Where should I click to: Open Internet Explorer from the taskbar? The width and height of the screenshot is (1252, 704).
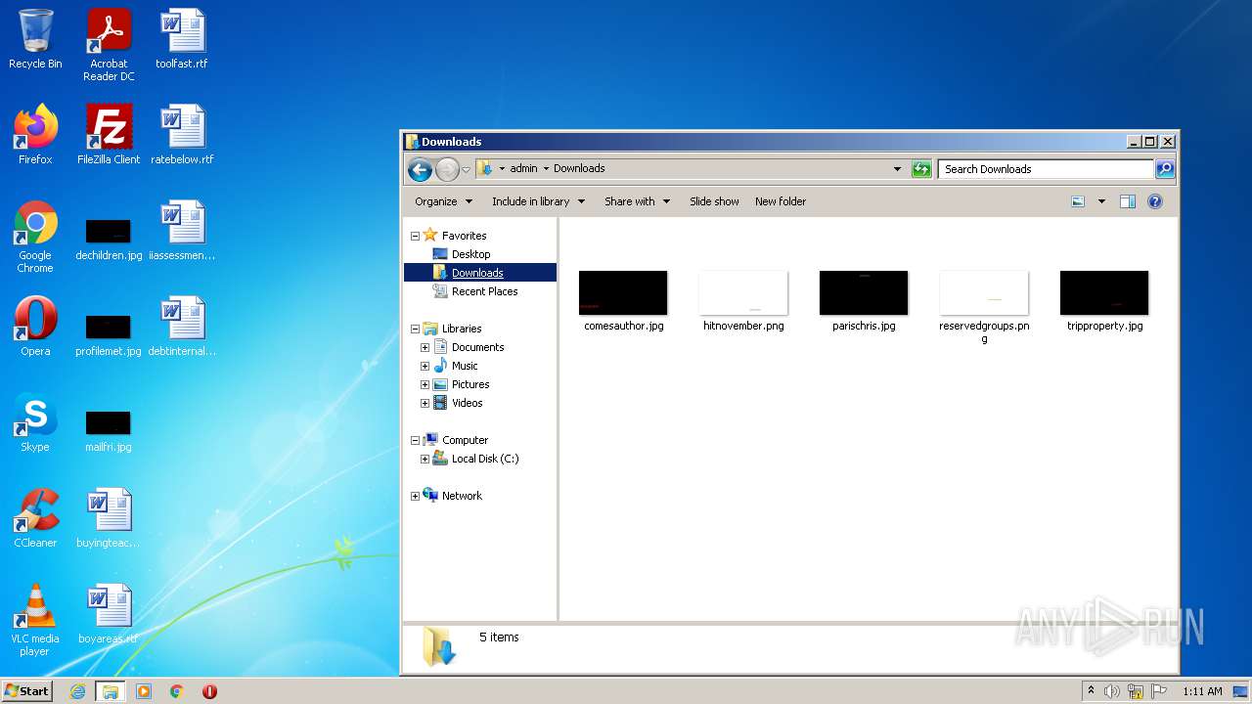[77, 691]
